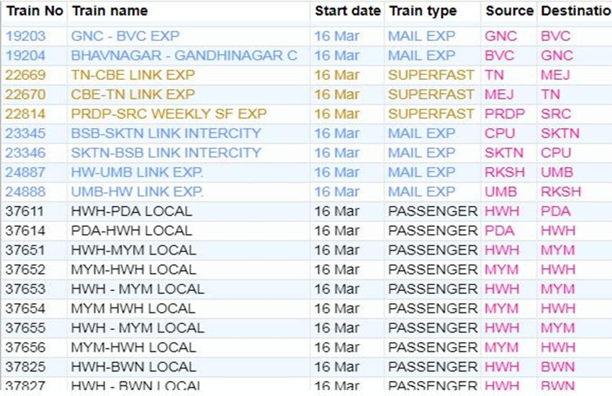Click the Source column header

tap(509, 11)
